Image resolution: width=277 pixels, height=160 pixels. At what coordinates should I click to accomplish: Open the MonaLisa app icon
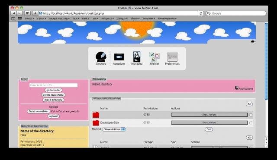point(137,57)
